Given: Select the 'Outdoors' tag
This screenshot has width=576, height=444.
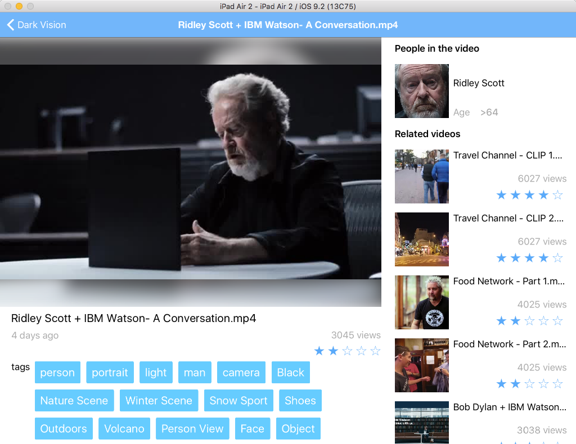Looking at the screenshot, I should coord(64,429).
